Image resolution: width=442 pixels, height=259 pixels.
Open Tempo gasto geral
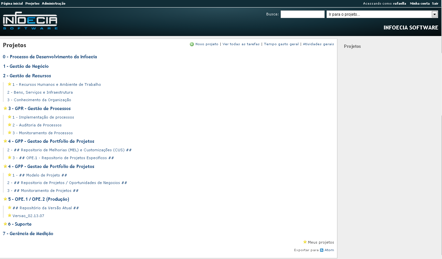tap(281, 44)
